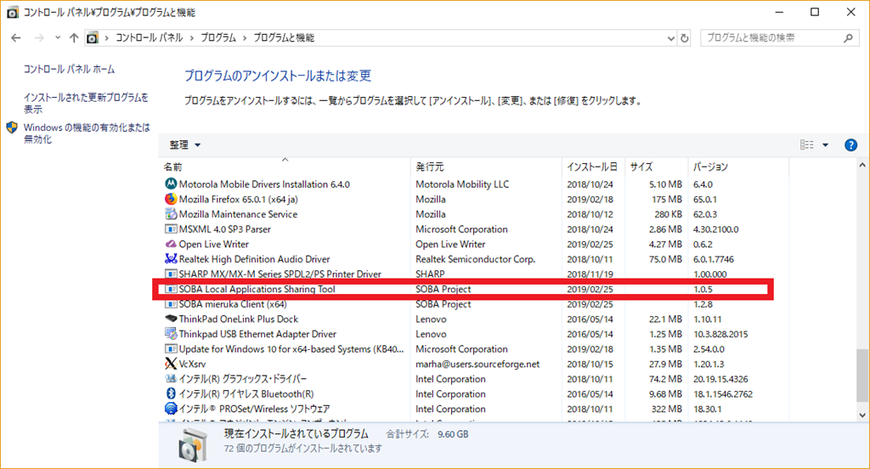Click size 75.0 MB cell

tap(665, 258)
